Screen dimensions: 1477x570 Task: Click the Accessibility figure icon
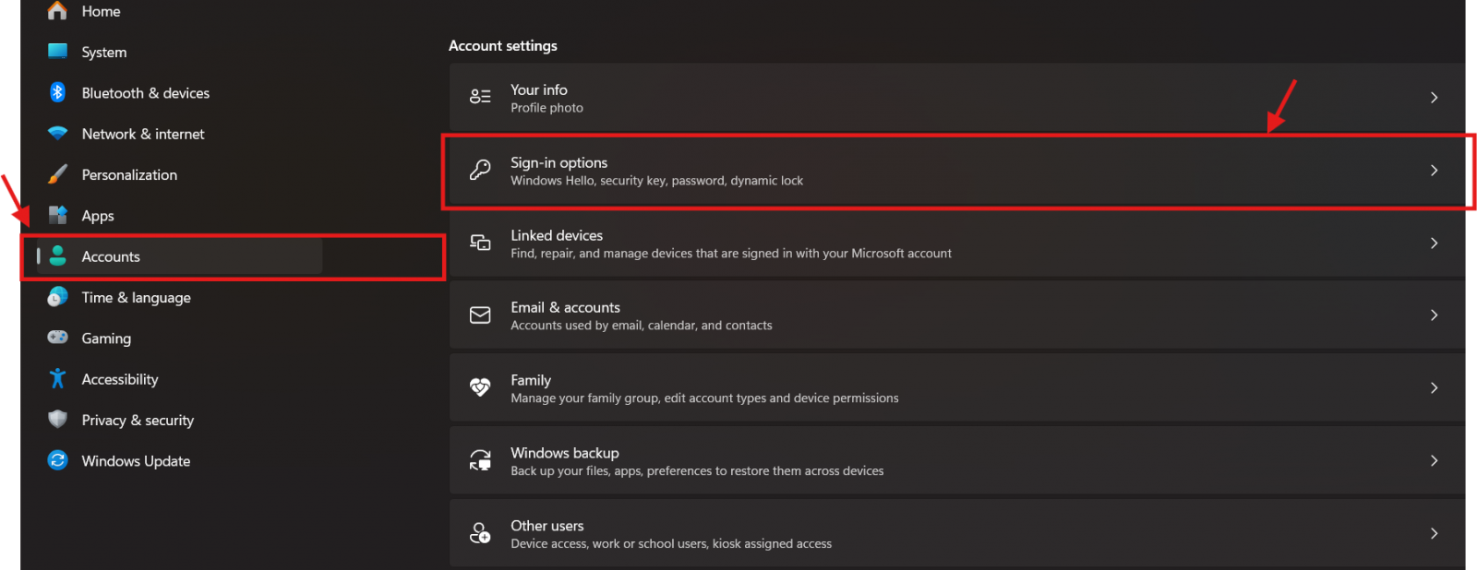(x=57, y=379)
